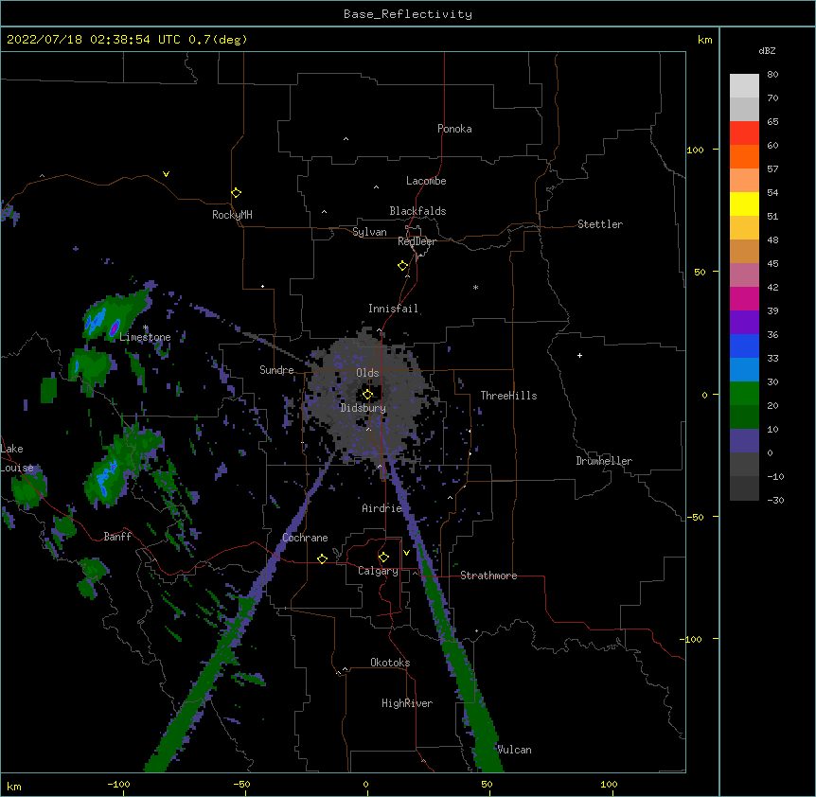Click the km label at bottom left

click(x=14, y=787)
